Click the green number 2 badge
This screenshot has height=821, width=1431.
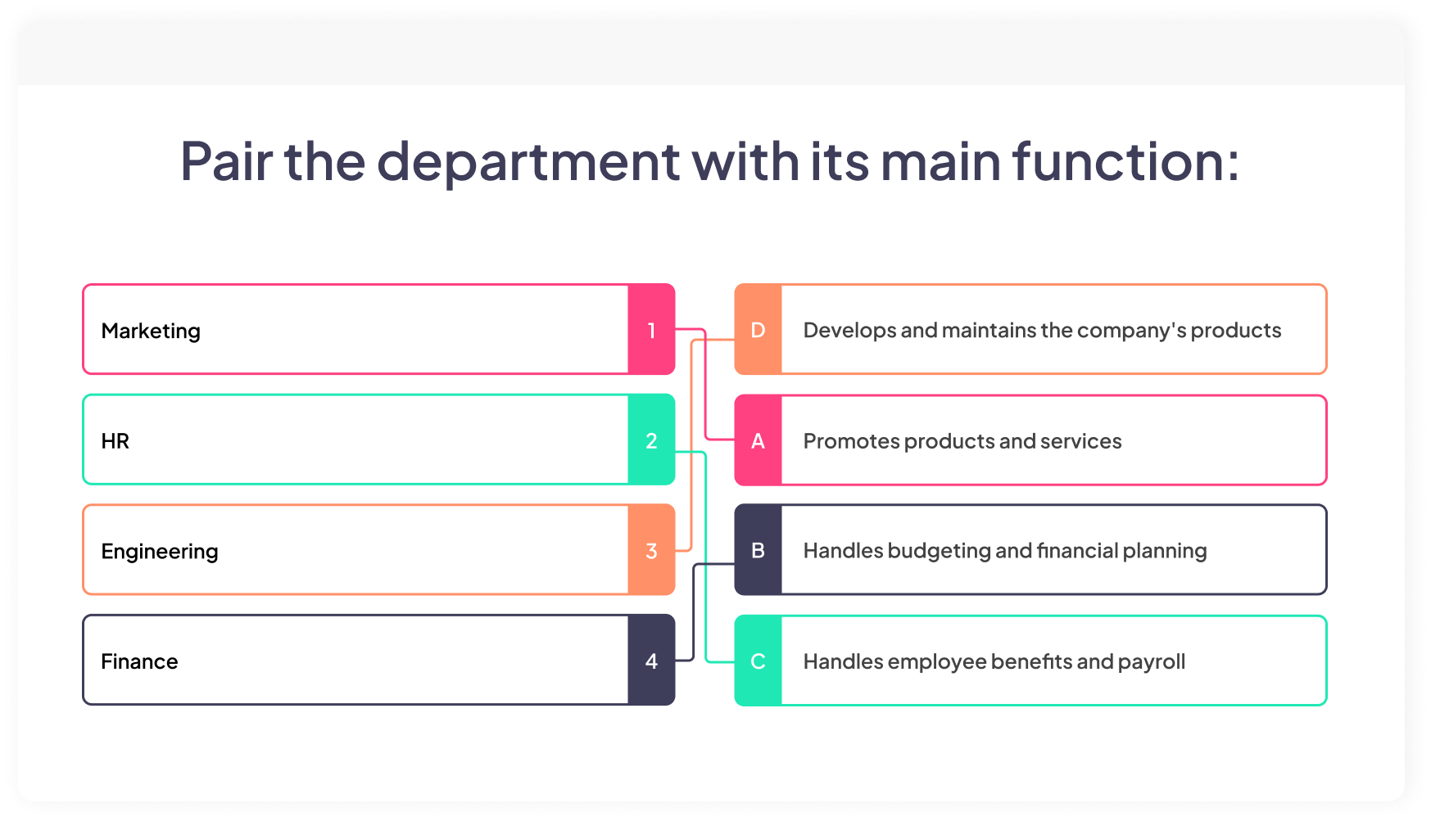pyautogui.click(x=652, y=440)
